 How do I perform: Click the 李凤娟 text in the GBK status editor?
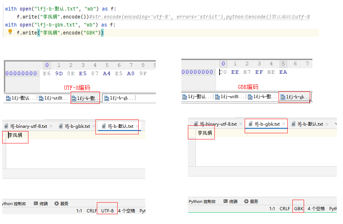[205, 133]
